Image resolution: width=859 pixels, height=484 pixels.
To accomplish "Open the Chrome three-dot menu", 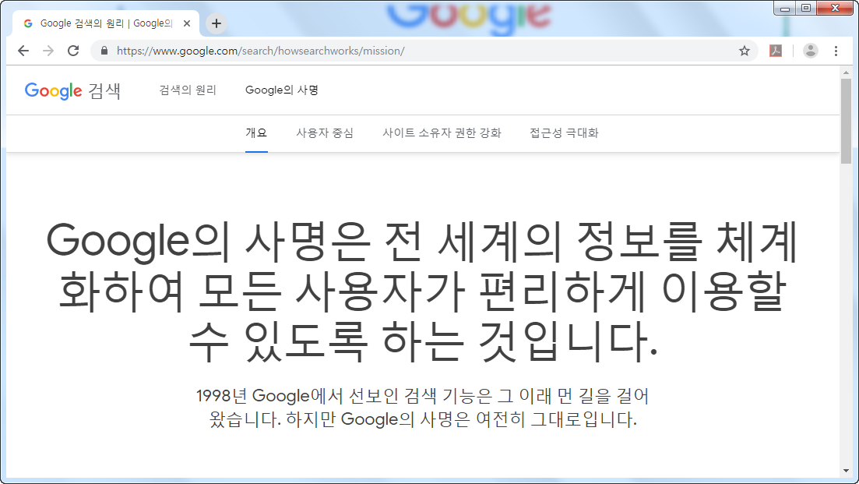I will pos(836,51).
